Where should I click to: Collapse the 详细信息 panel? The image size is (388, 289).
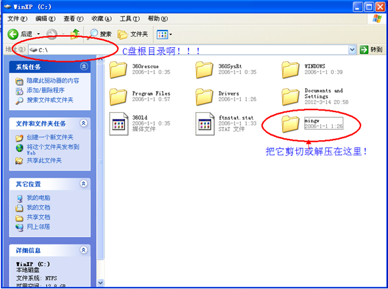(x=84, y=250)
